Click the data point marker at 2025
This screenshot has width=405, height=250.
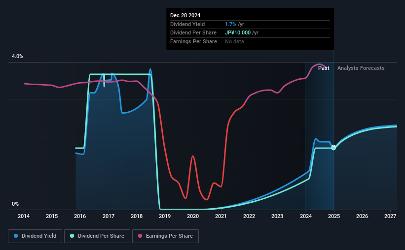pos(333,148)
